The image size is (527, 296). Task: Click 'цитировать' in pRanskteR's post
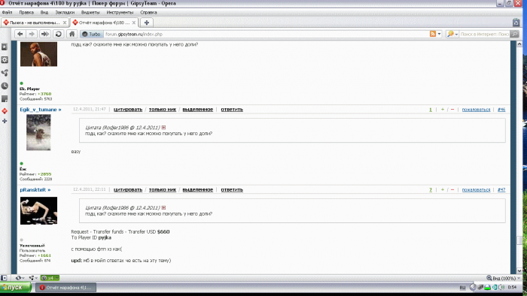[x=128, y=189]
